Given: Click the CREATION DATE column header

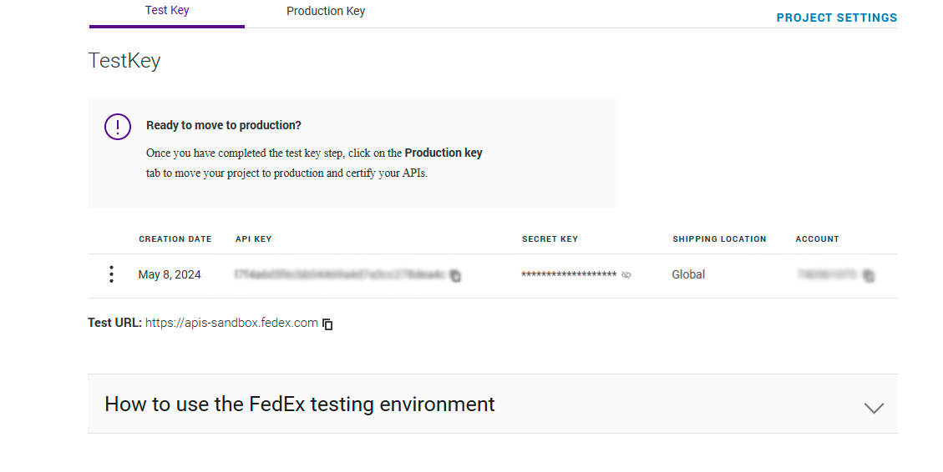Looking at the screenshot, I should [175, 239].
